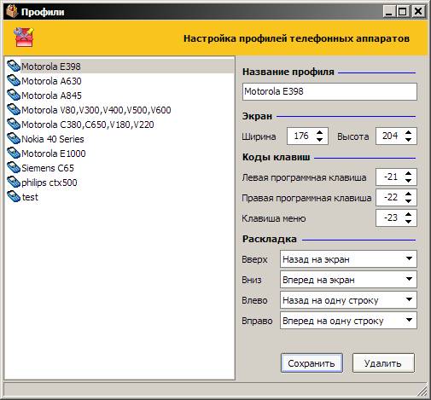Pick the Motorola C380,C650,V180,V220 profile

(88, 125)
